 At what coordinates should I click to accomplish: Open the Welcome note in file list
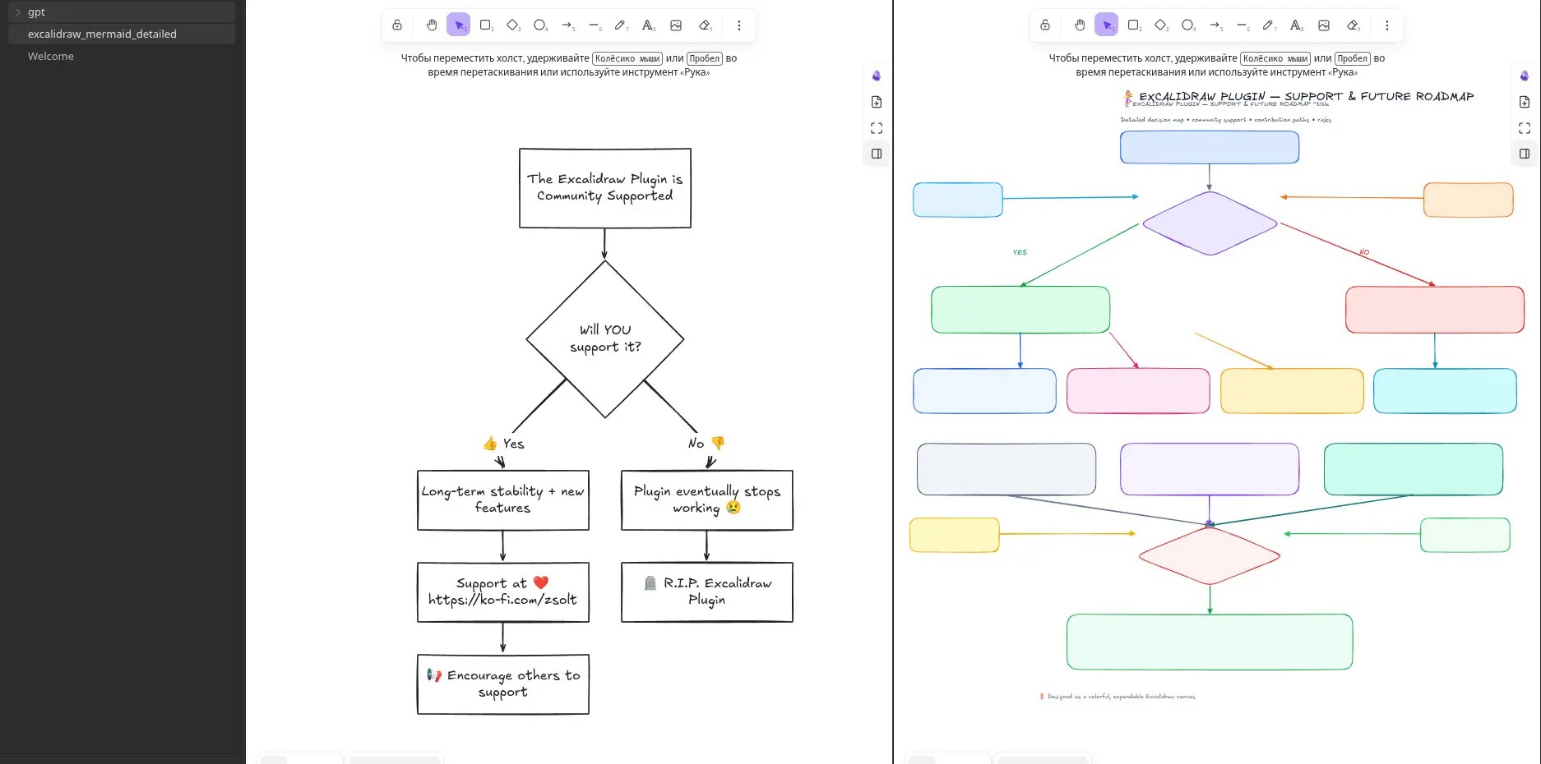pyautogui.click(x=122, y=56)
